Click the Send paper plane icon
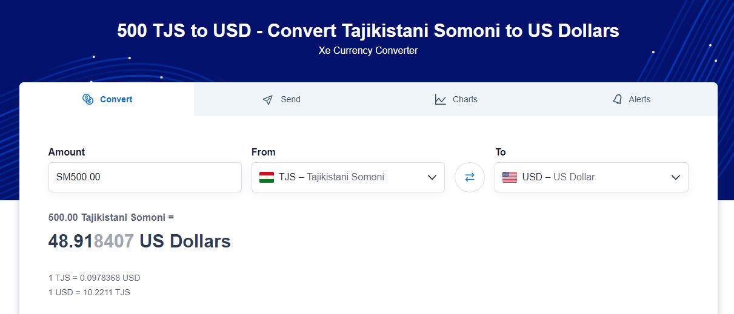The width and height of the screenshot is (734, 314). pos(268,100)
